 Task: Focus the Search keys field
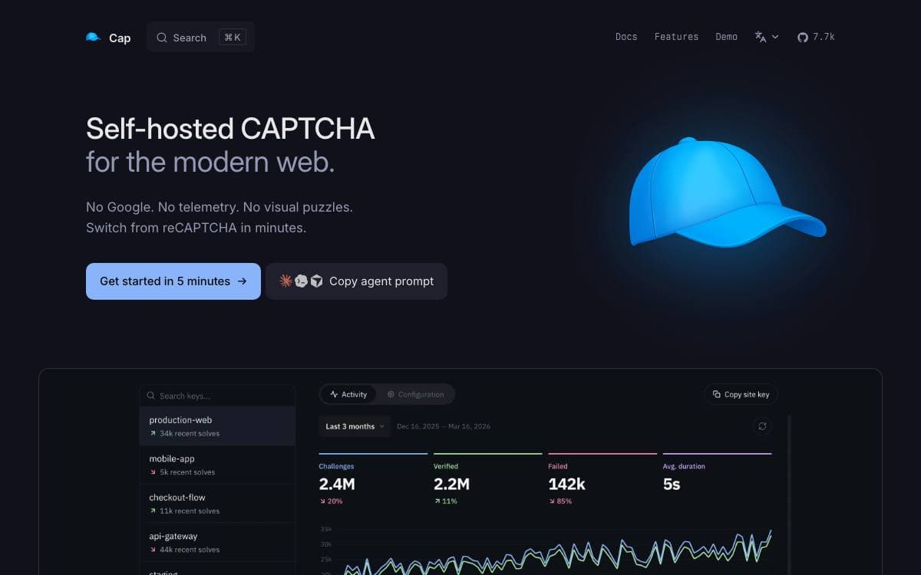pyautogui.click(x=217, y=396)
